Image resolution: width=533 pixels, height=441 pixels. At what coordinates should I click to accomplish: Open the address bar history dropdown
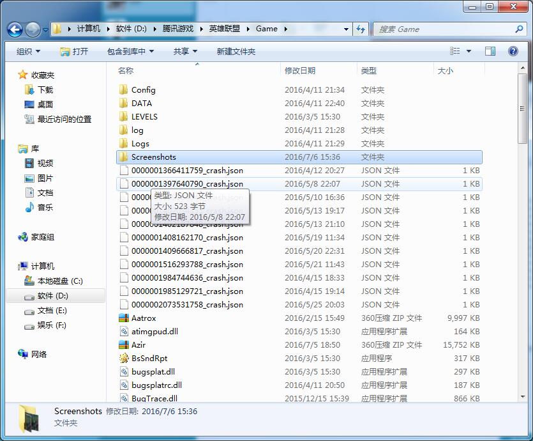click(346, 29)
